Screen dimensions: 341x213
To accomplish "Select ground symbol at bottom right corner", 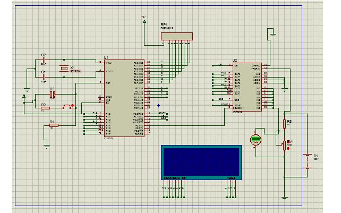I will (285, 198).
